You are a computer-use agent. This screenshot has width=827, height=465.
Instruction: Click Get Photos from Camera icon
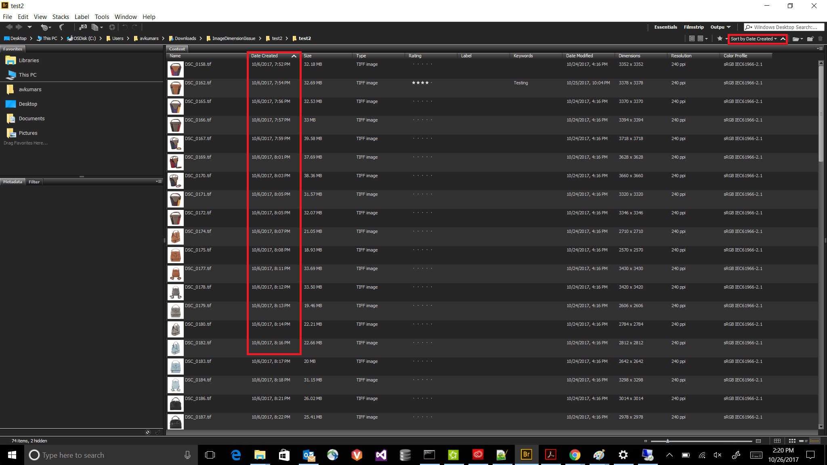[83, 27]
